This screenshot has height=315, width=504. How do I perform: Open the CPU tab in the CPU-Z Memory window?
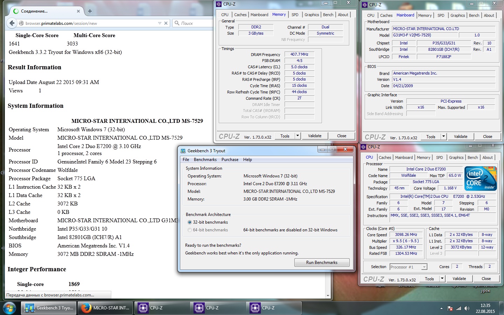(225, 15)
